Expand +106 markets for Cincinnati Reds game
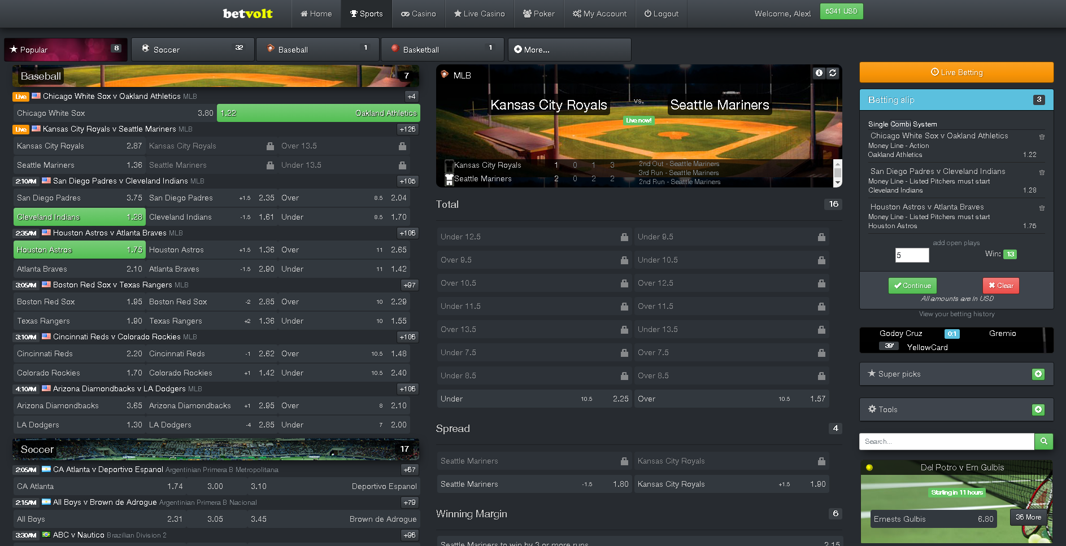 pos(407,337)
